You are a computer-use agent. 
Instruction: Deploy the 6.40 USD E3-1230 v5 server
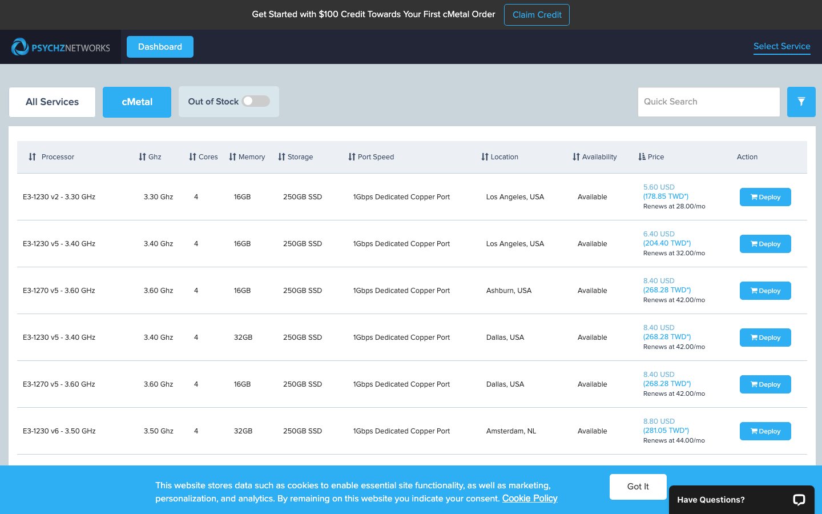(765, 244)
